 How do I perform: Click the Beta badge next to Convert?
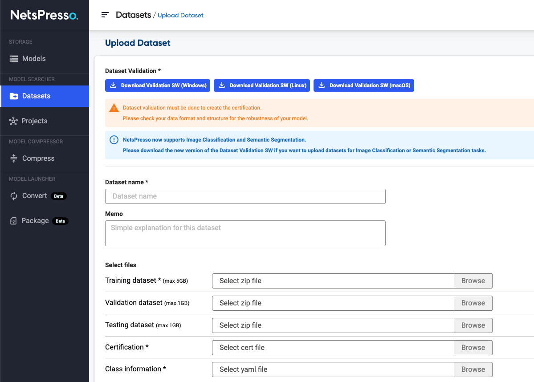coord(59,196)
